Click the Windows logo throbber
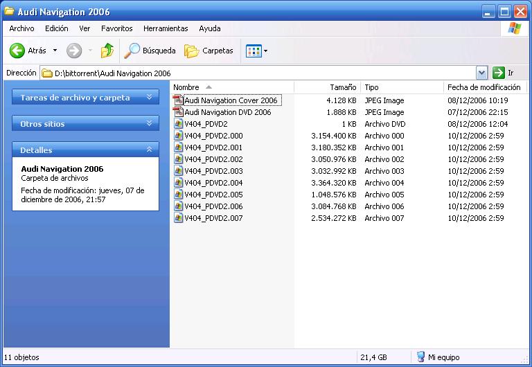 pos(515,28)
